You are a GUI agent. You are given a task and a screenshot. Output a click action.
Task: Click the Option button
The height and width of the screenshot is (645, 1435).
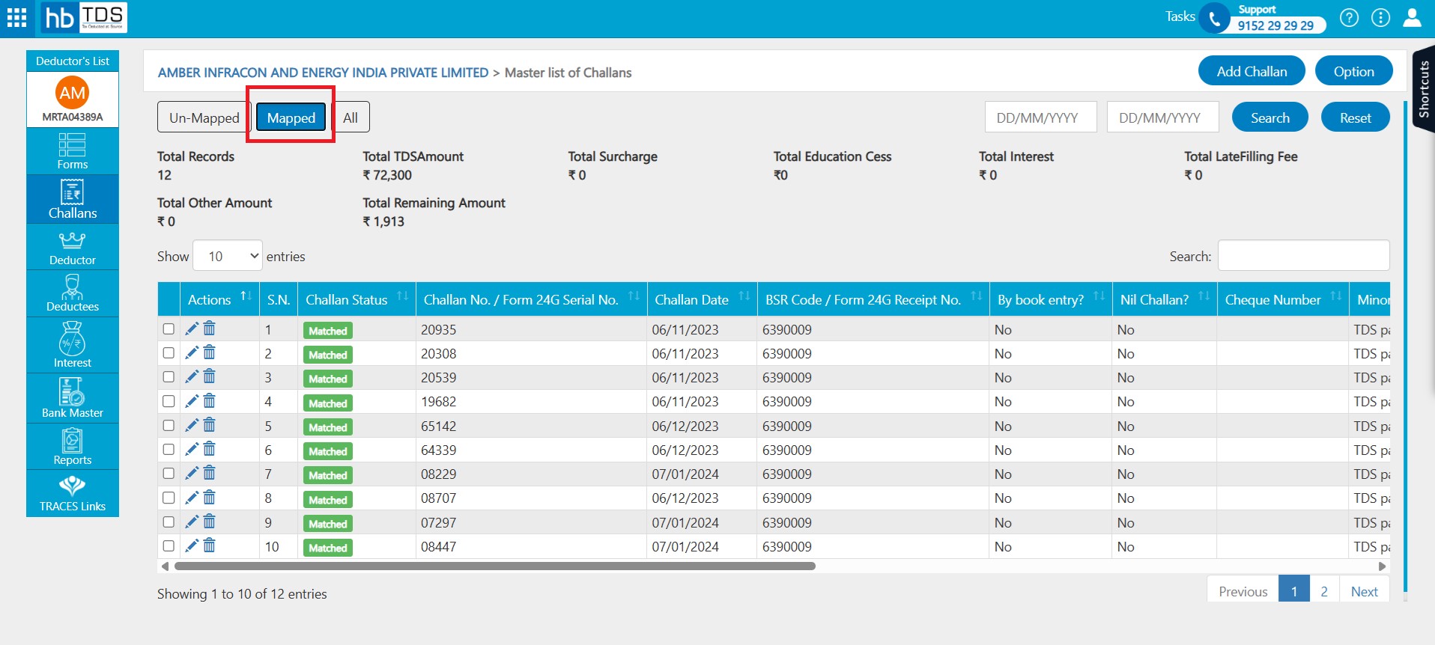(x=1353, y=71)
